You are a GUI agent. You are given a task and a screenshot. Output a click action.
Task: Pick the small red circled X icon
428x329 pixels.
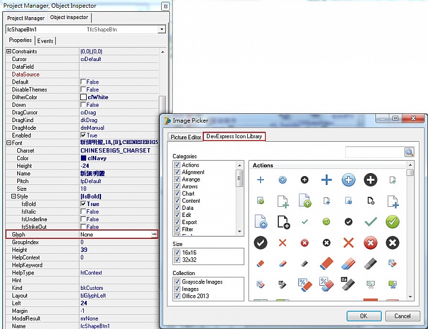click(304, 242)
